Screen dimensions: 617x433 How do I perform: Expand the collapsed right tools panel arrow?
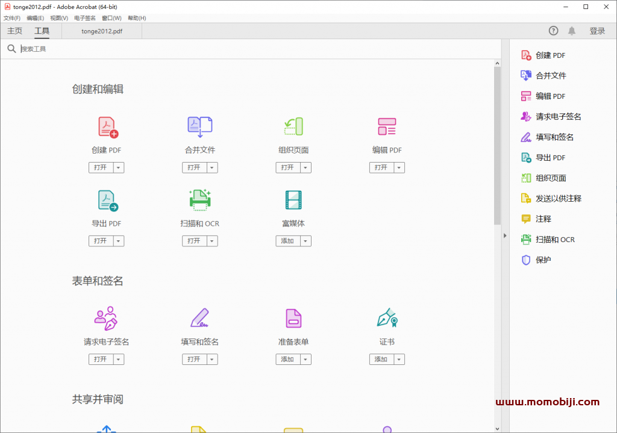(x=504, y=235)
